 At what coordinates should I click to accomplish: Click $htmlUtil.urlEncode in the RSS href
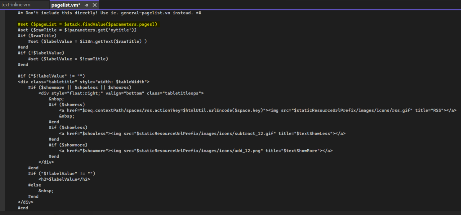204,111
